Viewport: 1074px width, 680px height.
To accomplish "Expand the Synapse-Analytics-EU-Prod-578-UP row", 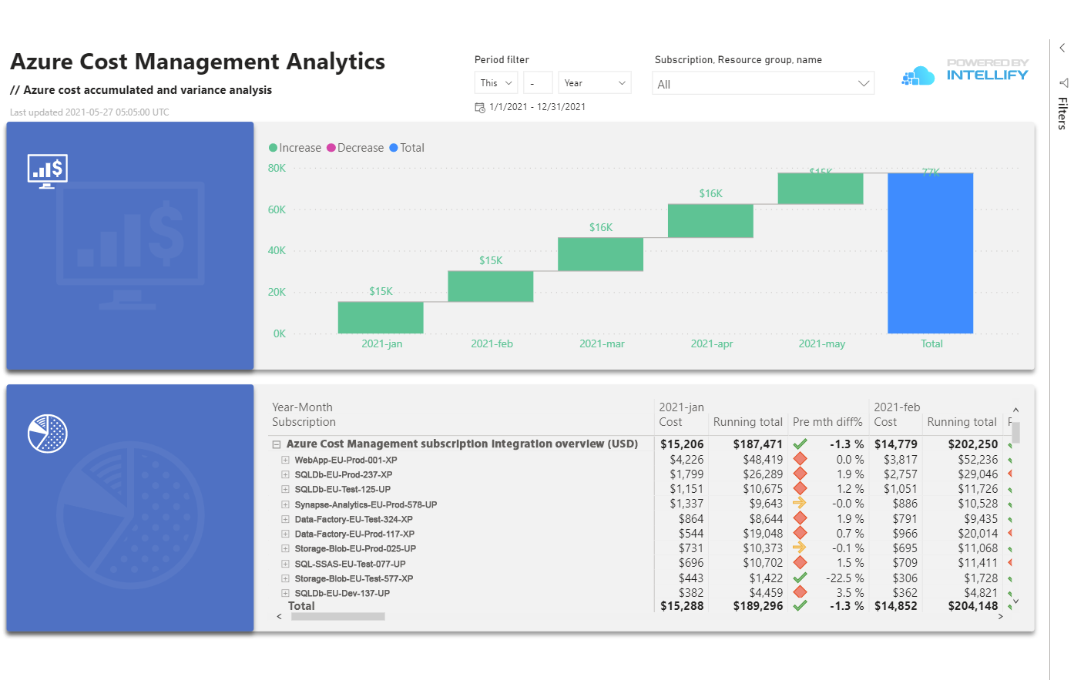I will 285,504.
